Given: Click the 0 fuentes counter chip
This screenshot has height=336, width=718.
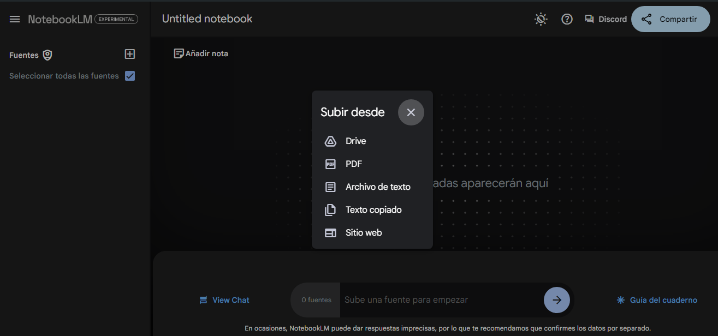Looking at the screenshot, I should coord(316,300).
